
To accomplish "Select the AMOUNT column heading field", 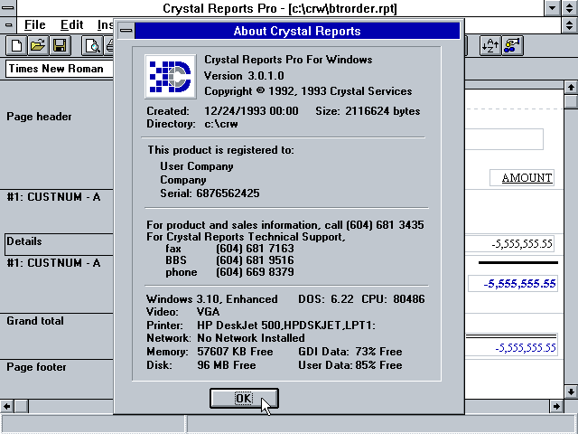I will click(x=522, y=178).
